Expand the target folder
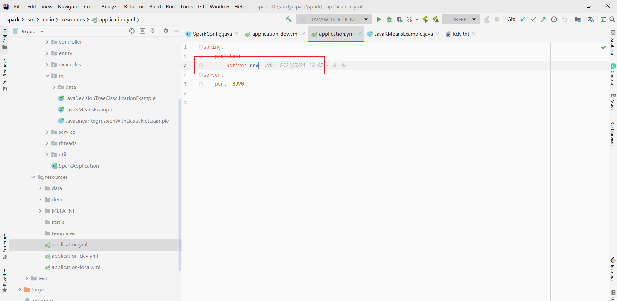Image resolution: width=617 pixels, height=301 pixels. 20,290
